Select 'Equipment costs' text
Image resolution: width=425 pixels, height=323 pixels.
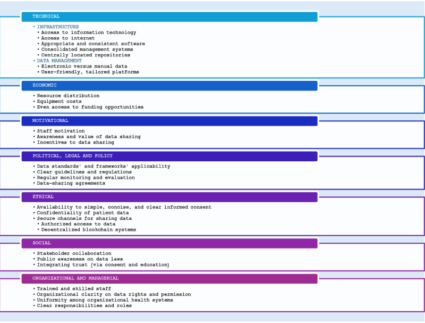point(59,101)
